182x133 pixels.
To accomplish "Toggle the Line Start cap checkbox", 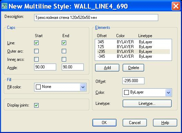I will click(x=36, y=43).
